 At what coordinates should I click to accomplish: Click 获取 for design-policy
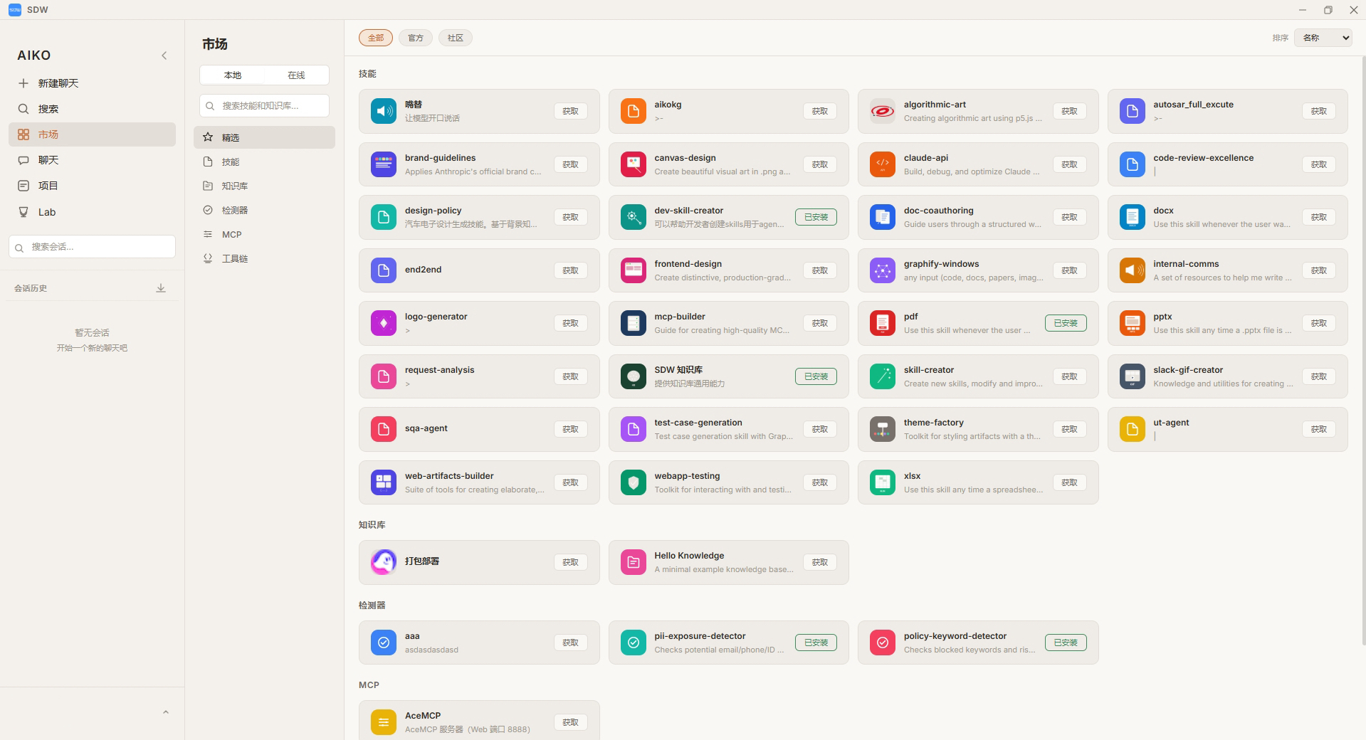coord(570,217)
